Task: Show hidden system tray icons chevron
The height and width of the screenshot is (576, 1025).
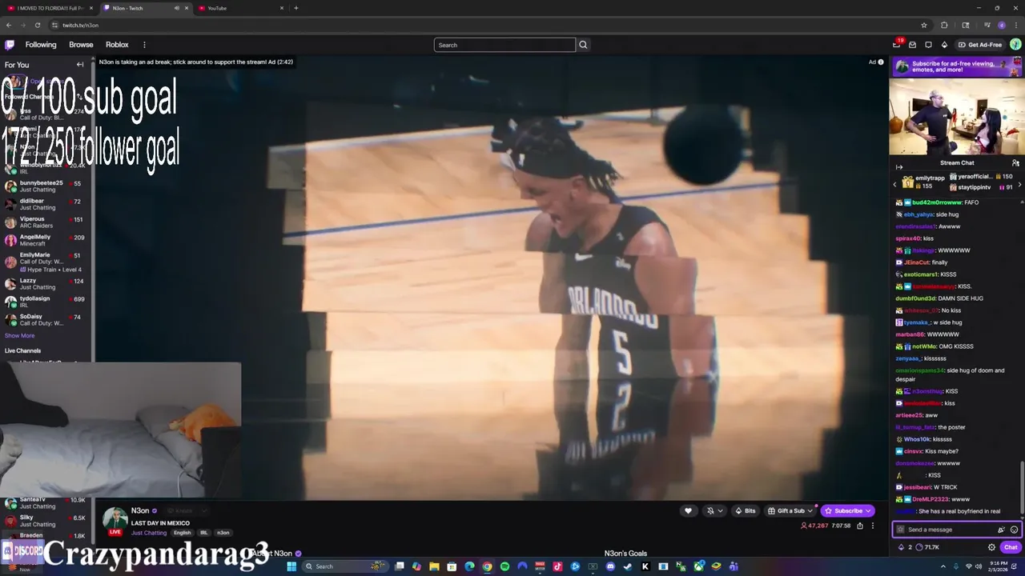Action: [943, 566]
